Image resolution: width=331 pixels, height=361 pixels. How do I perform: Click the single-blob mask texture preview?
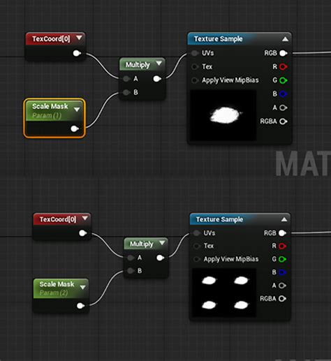pyautogui.click(x=223, y=115)
